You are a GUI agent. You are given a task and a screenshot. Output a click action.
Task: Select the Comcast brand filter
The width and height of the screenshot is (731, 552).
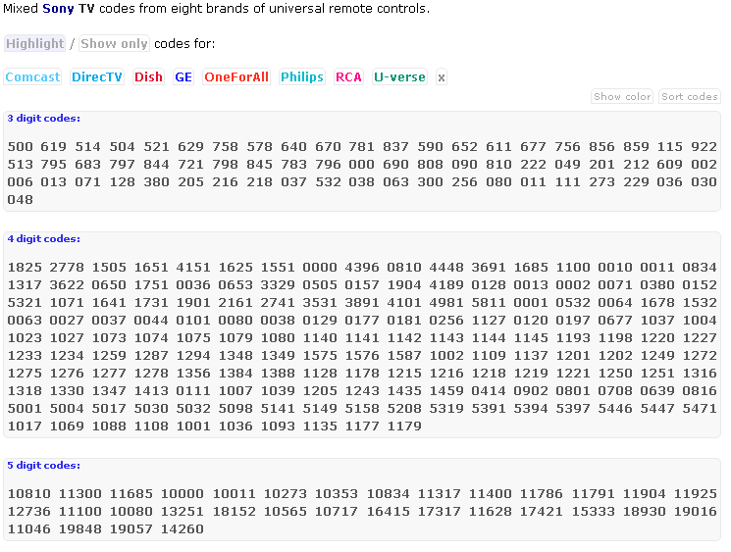coord(32,77)
